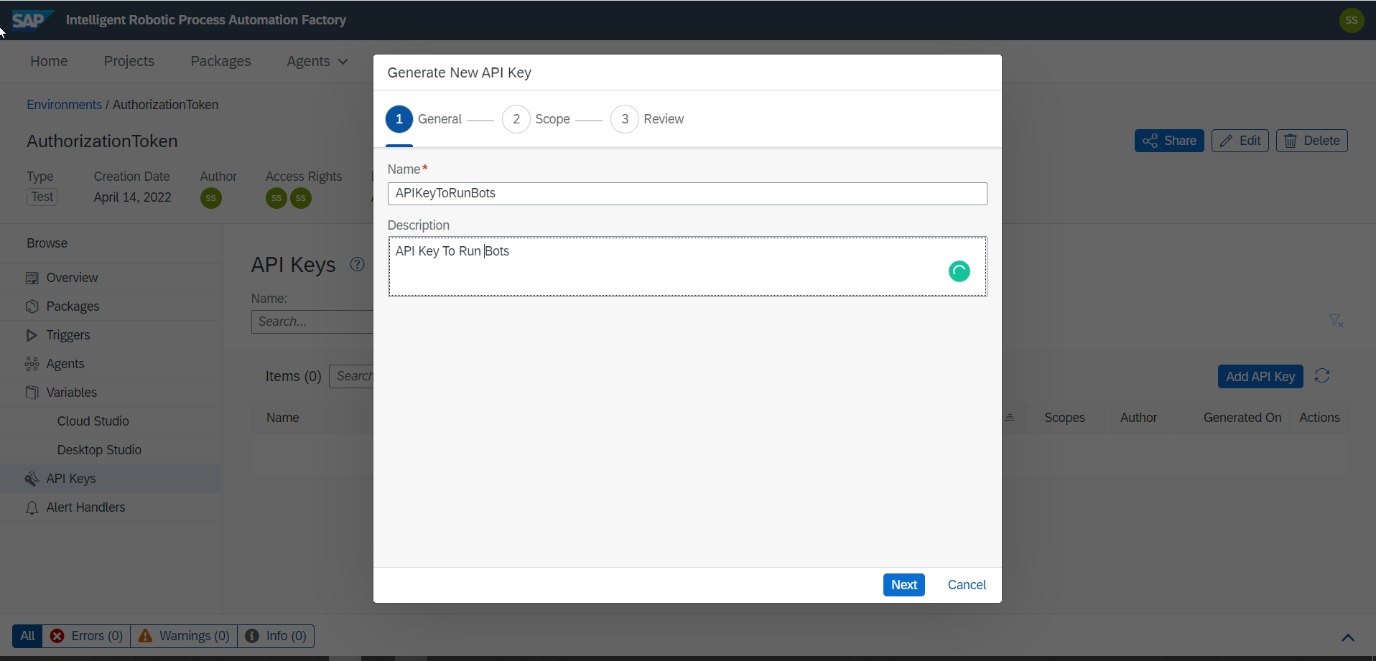Click the Items search field
Image resolution: width=1376 pixels, height=661 pixels.
[351, 376]
